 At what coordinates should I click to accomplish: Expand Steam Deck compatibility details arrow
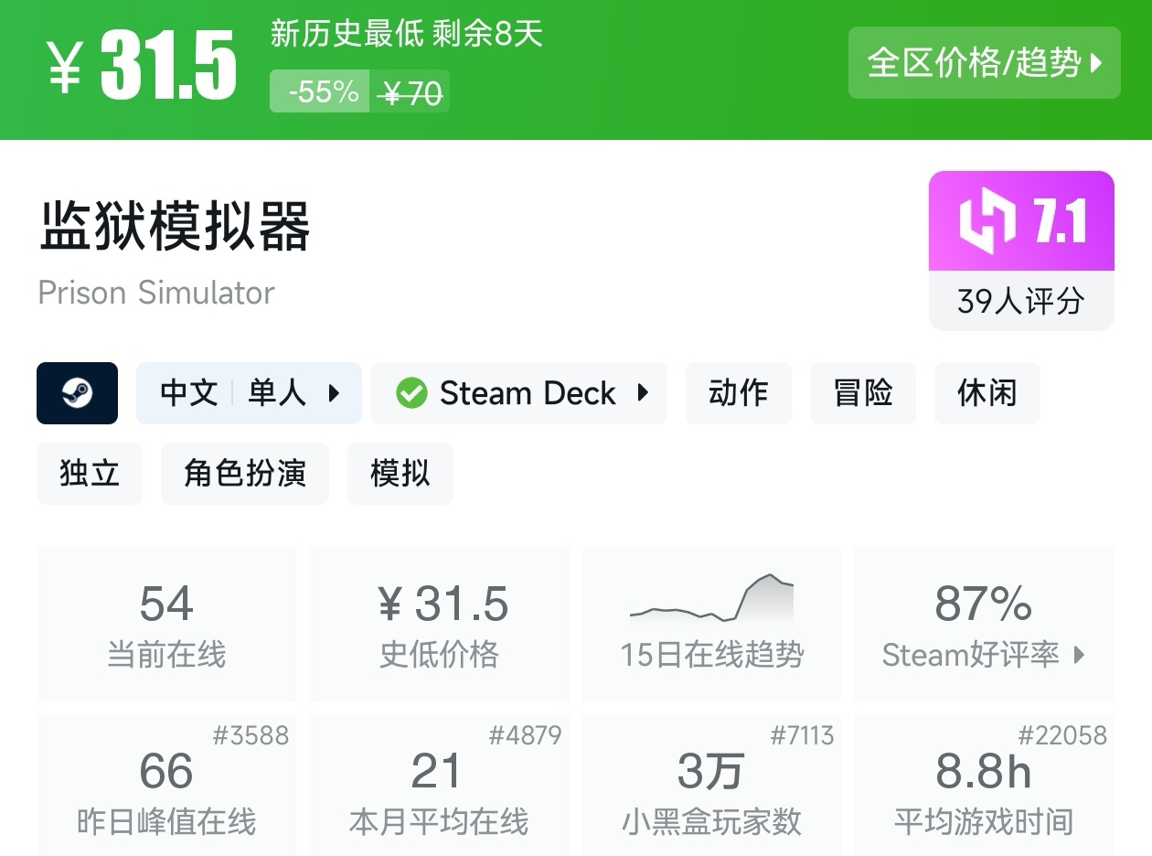click(643, 393)
